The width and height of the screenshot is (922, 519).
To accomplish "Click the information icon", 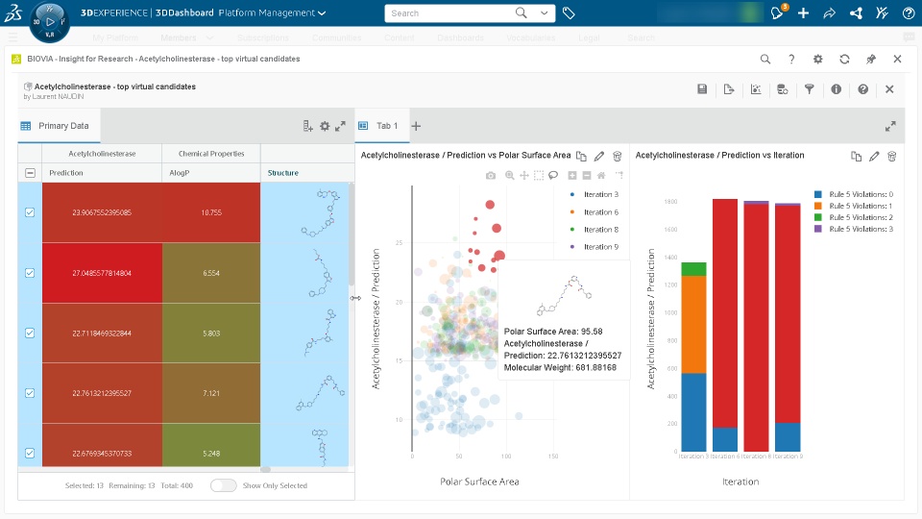I will click(x=837, y=88).
